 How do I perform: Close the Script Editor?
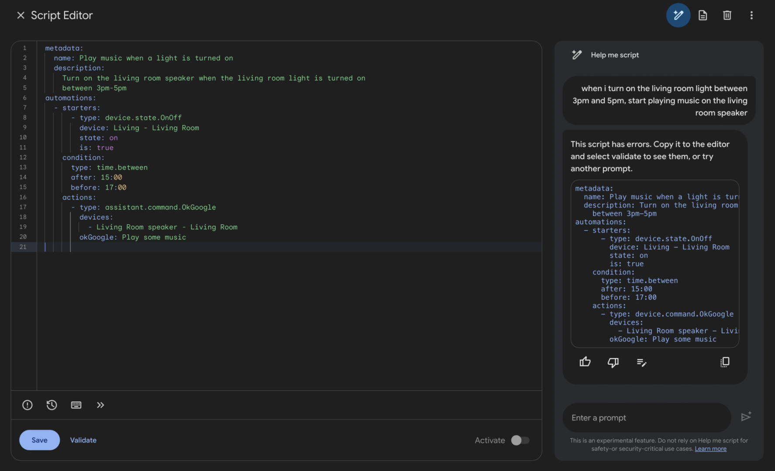tap(21, 15)
